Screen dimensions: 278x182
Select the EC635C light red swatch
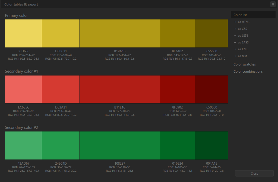pos(23,90)
